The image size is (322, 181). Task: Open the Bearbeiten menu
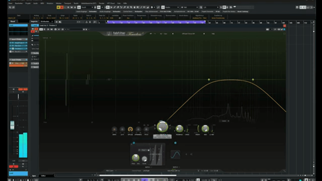pyautogui.click(x=19, y=3)
